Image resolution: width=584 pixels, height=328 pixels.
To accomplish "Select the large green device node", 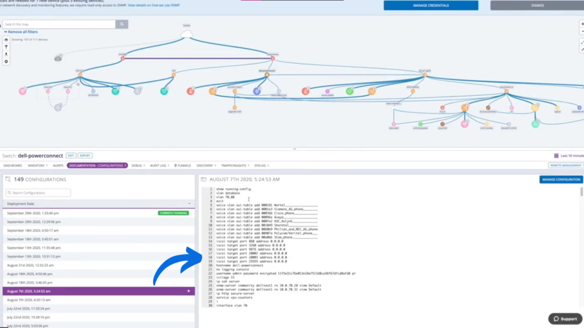I will (350, 91).
